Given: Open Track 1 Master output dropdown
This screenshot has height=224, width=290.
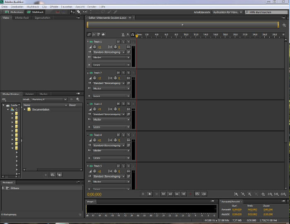Looking at the screenshot, I should 111,57.
